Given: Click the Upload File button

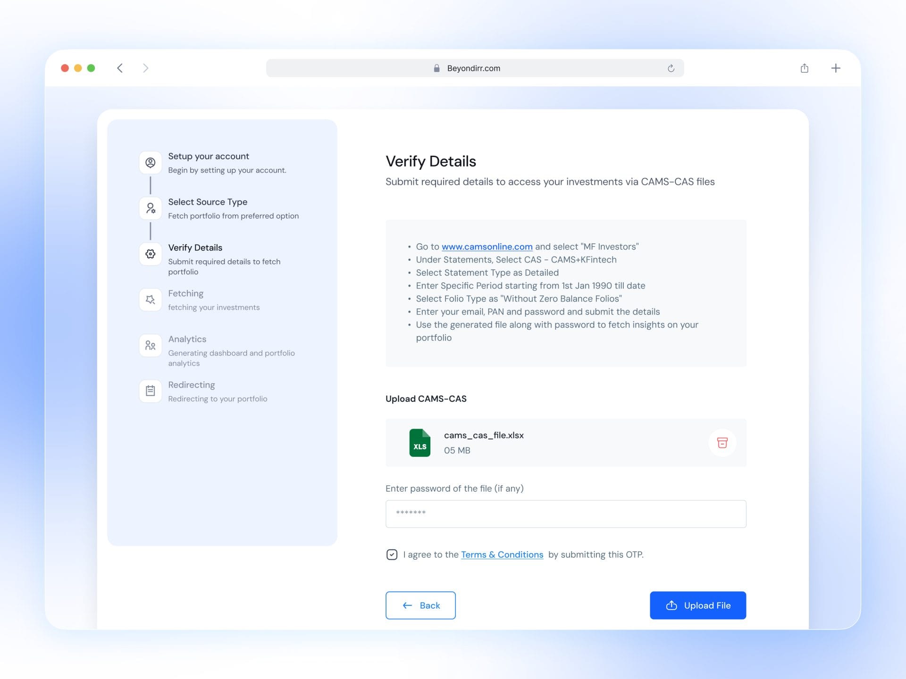Looking at the screenshot, I should [698, 605].
